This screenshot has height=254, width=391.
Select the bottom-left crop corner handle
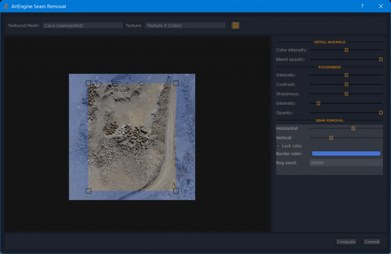(89, 191)
